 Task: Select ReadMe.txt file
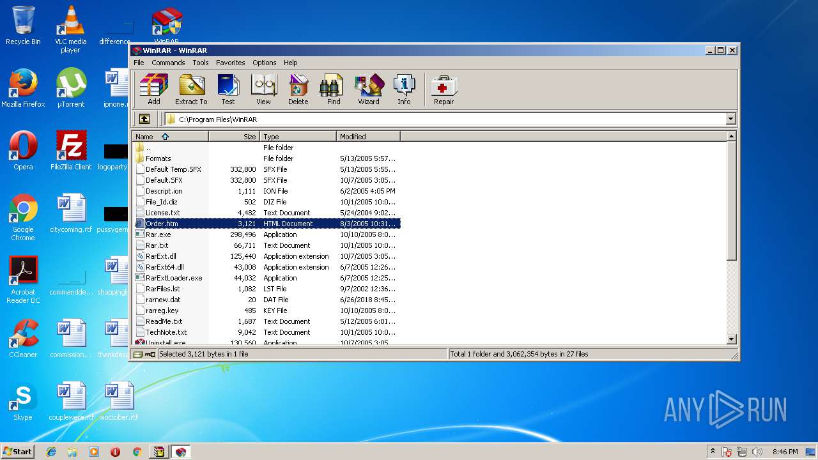tap(266, 321)
